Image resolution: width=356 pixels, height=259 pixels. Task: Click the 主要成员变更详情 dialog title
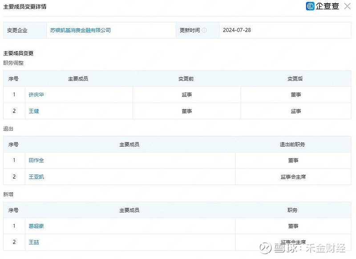coord(25,7)
